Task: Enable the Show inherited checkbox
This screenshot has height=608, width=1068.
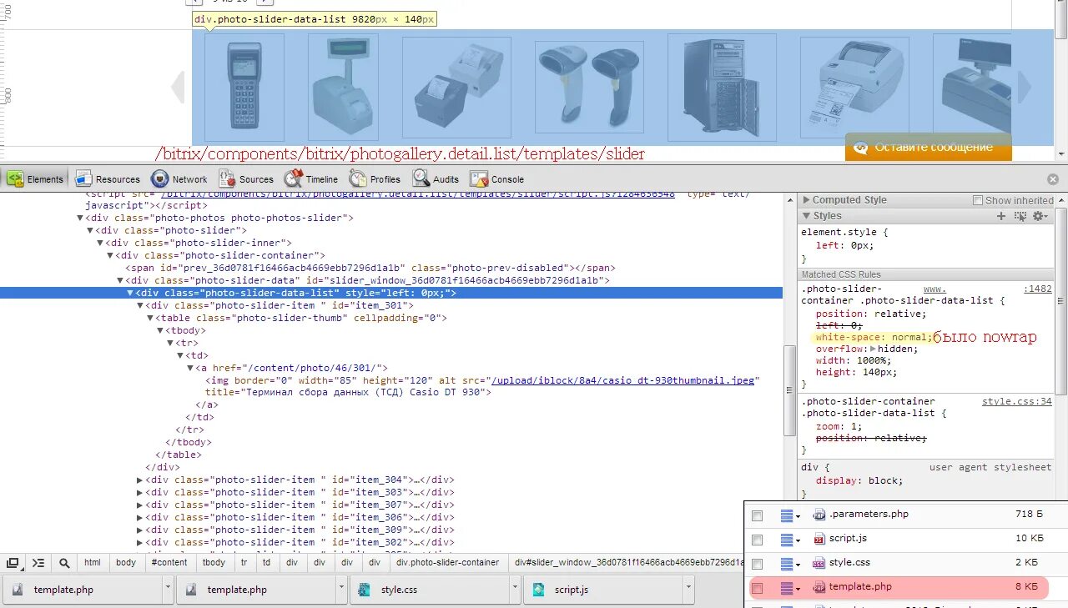Action: point(978,200)
